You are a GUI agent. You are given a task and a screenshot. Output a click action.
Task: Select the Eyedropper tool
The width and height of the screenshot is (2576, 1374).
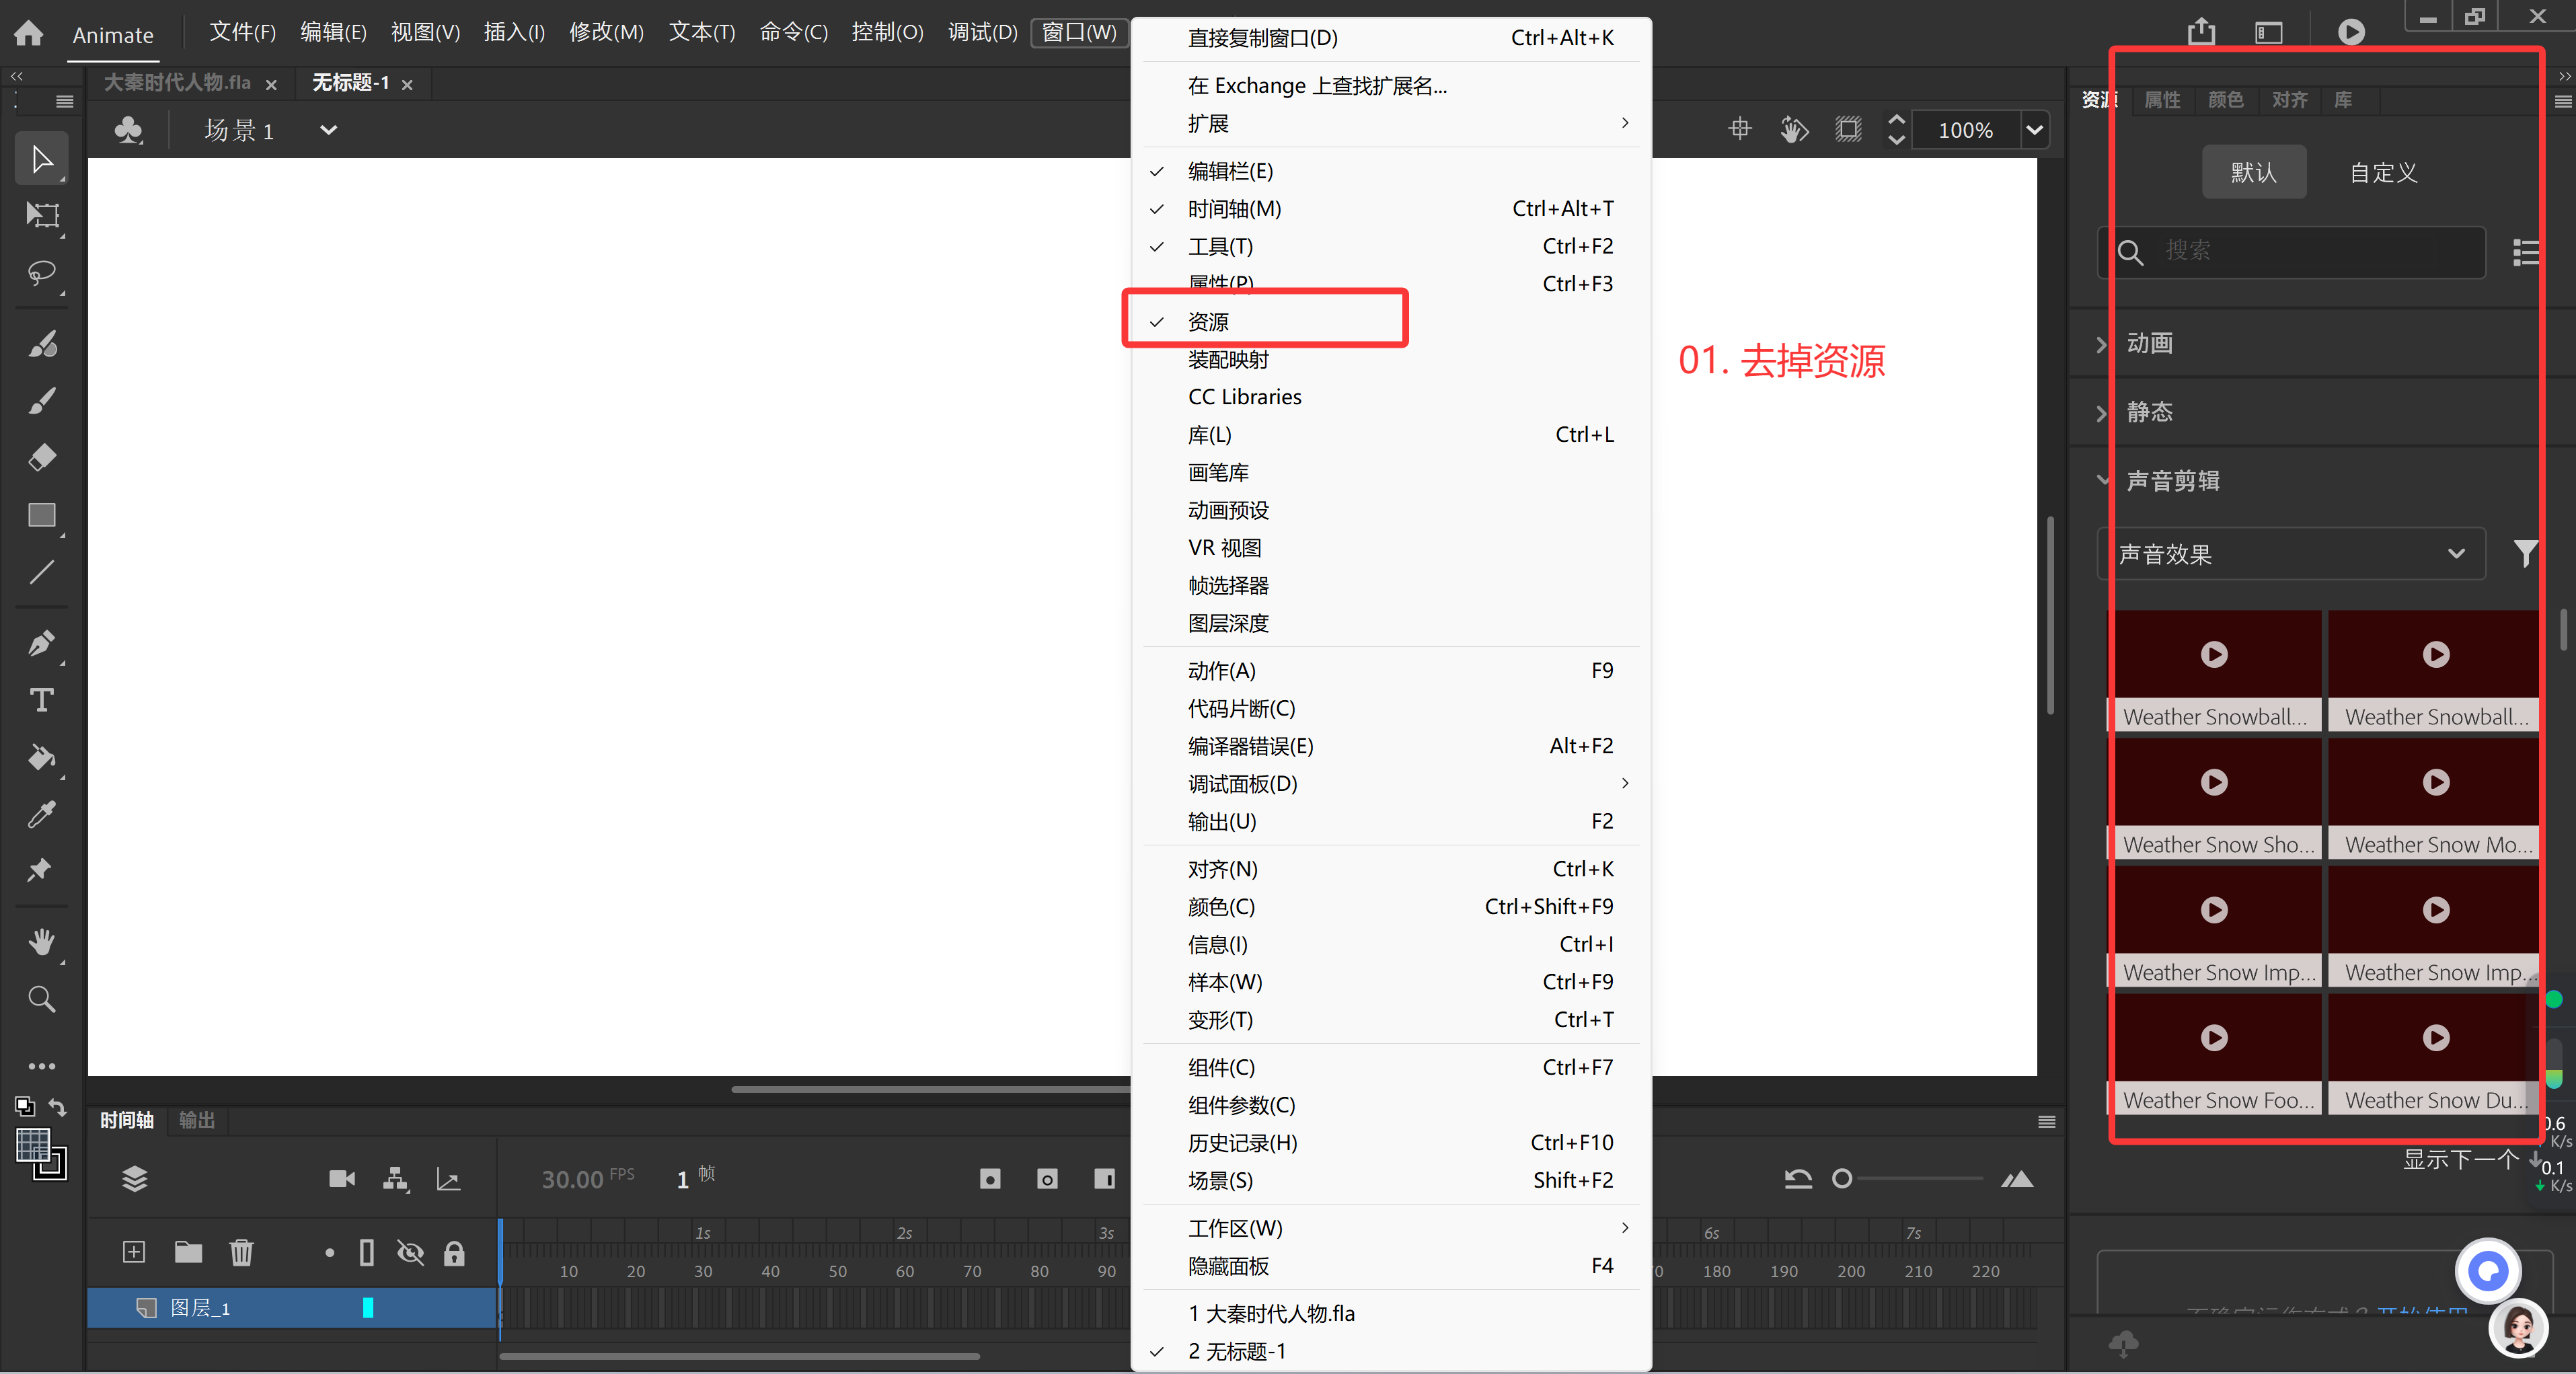click(42, 814)
